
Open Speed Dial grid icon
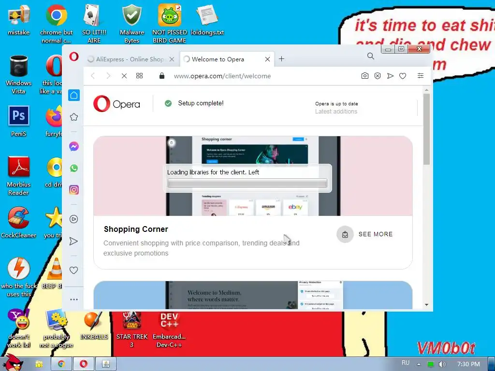[x=139, y=76]
